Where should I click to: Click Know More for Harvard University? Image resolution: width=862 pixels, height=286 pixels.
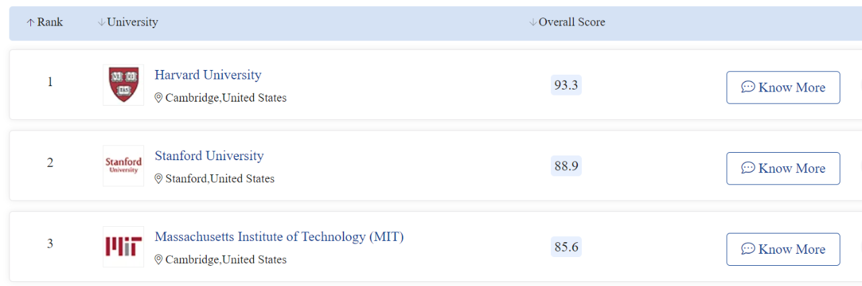(x=783, y=87)
